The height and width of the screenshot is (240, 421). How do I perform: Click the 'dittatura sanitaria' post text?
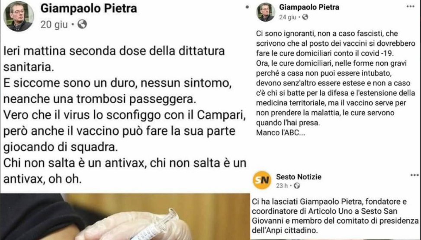[125, 115]
